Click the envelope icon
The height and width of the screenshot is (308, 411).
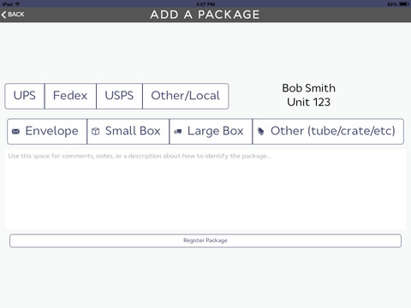(x=15, y=132)
